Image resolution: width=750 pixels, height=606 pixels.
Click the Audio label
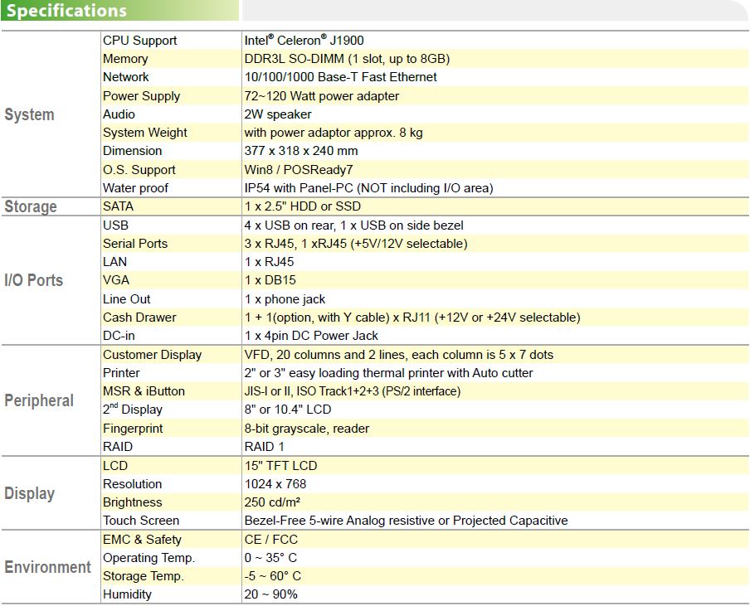pyautogui.click(x=119, y=114)
